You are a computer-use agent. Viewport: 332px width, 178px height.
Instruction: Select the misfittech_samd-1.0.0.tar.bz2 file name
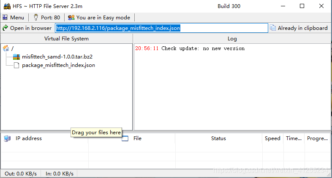point(57,57)
